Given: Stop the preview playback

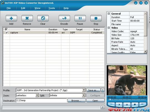Looking at the screenshot, I should (x=135, y=105).
